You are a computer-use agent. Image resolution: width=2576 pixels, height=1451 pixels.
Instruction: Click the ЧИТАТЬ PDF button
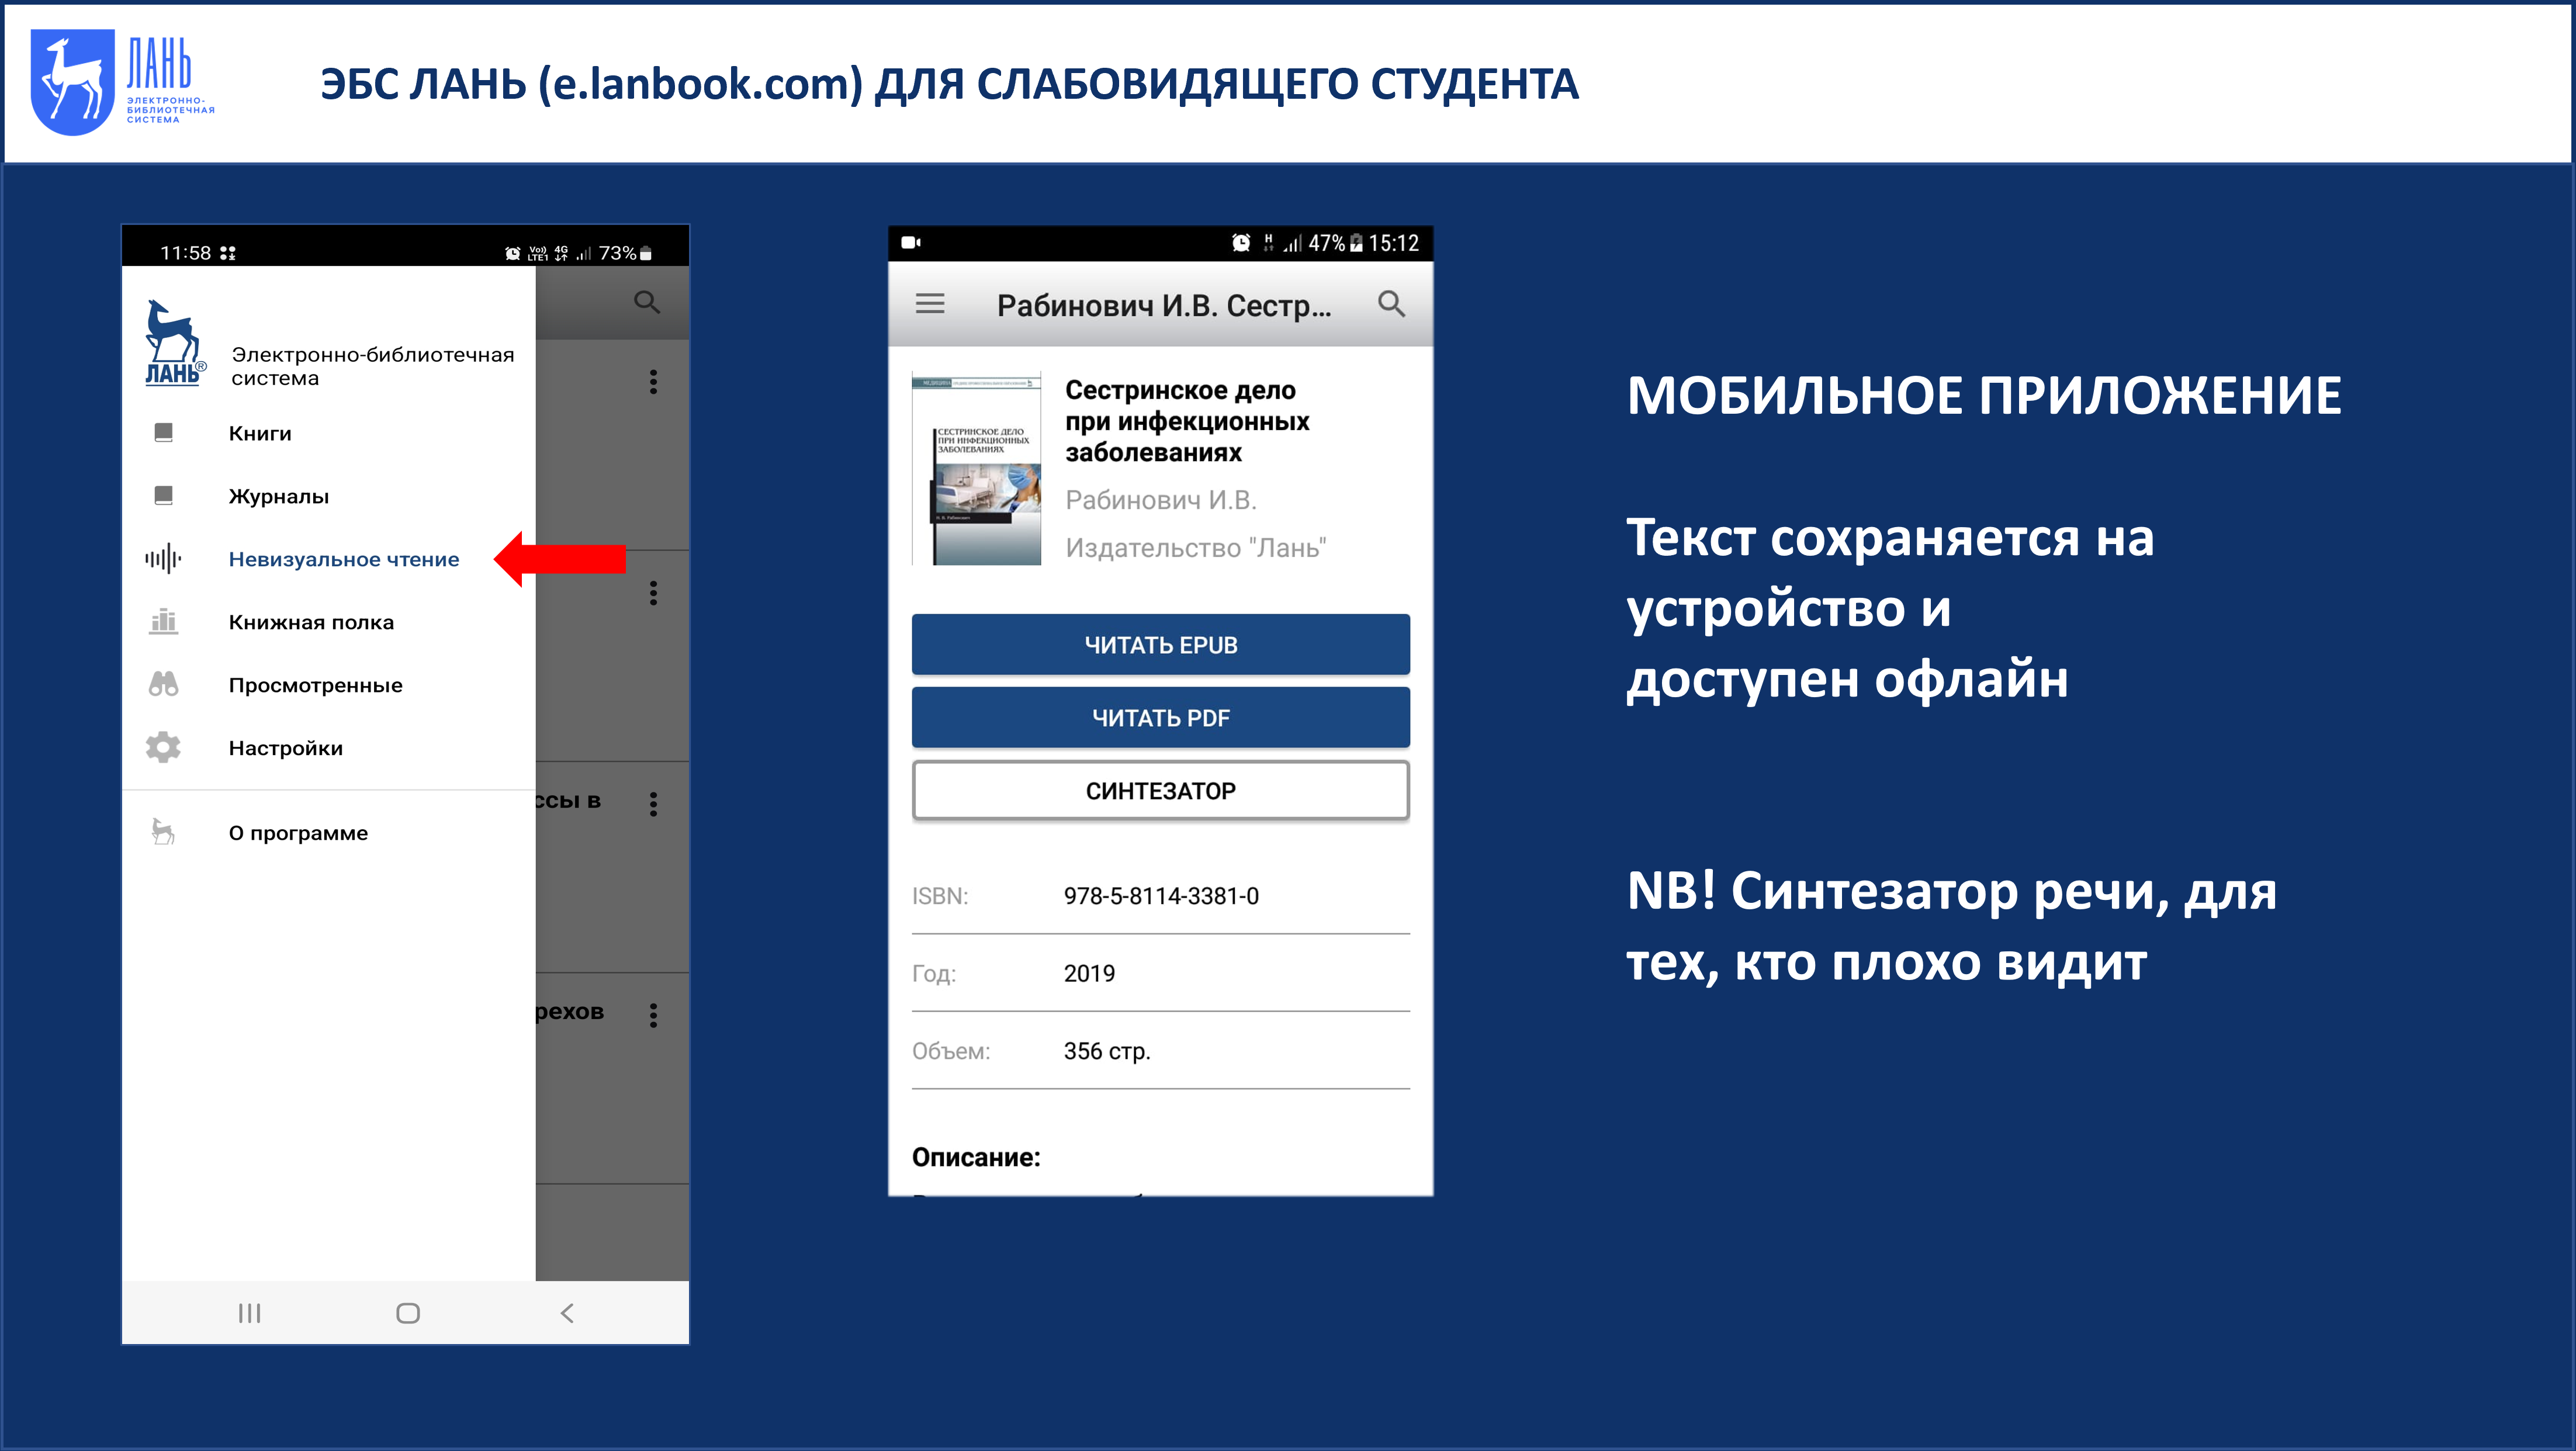[1161, 718]
